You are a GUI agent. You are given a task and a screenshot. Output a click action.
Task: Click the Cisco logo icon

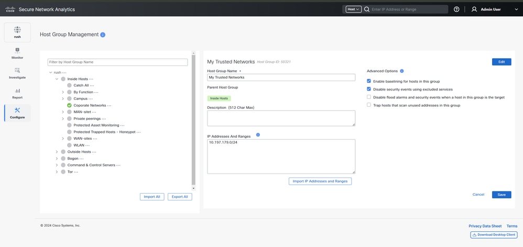click(x=10, y=9)
